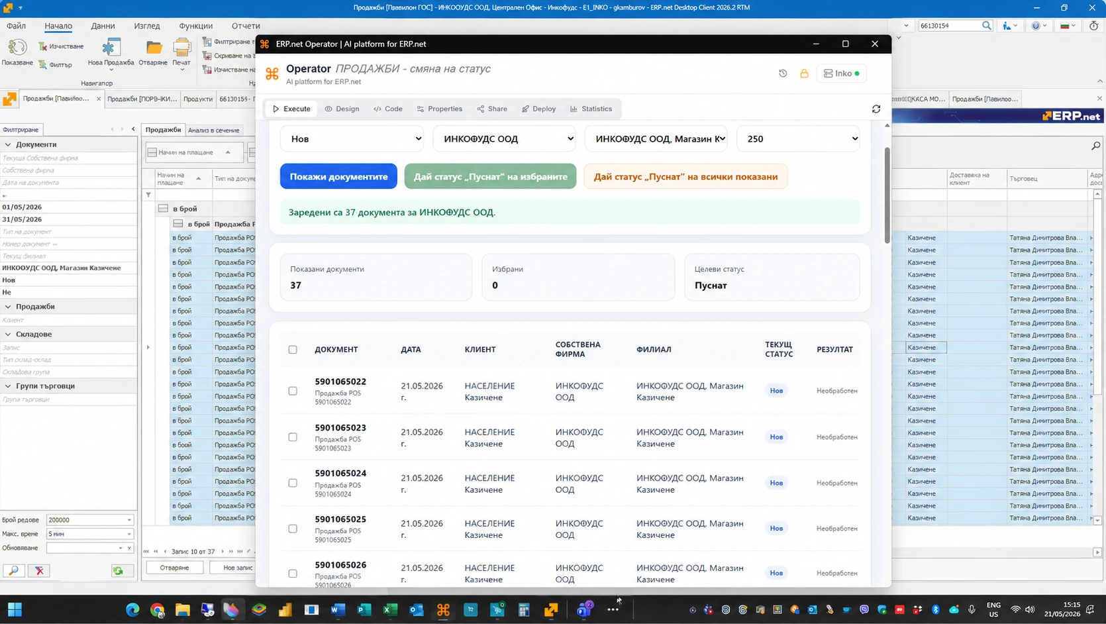Click Дай статус „Пуснат“ на всички показани button

click(685, 177)
